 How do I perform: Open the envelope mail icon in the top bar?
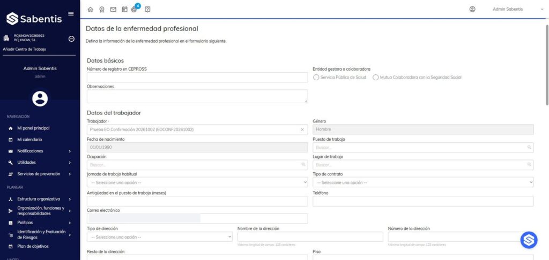113,10
